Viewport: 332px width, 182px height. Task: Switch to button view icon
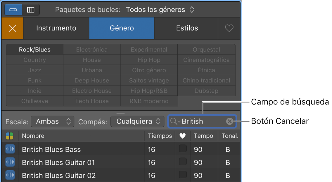[13, 10]
